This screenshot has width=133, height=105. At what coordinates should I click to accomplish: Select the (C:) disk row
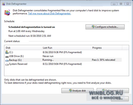click(63, 52)
